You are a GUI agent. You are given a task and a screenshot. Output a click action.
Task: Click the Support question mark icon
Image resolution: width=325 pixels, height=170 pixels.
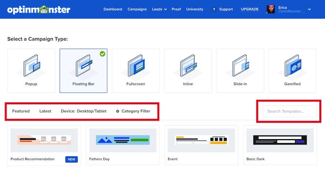[214, 9]
